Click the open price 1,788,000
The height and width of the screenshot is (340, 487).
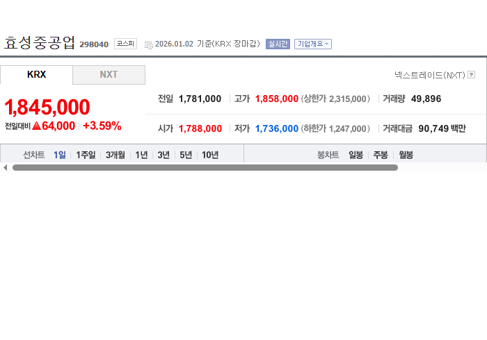tap(200, 128)
